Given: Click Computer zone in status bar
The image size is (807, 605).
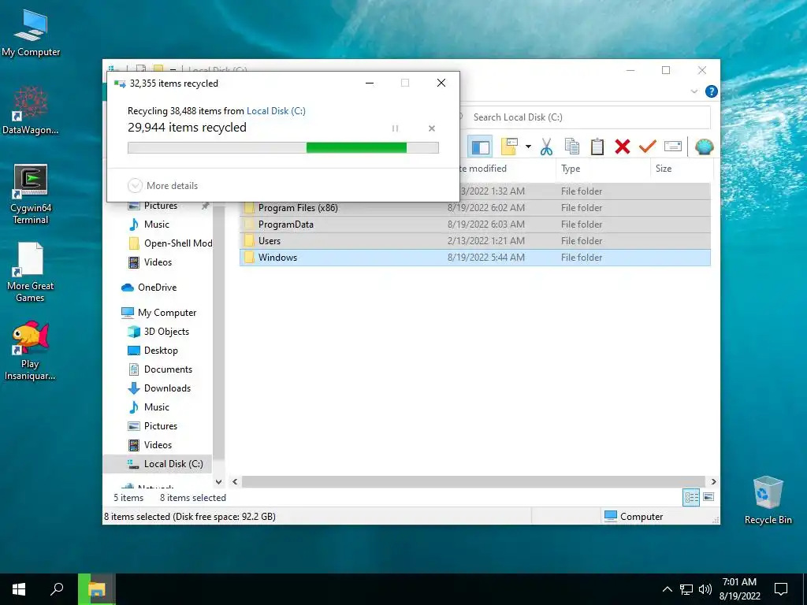Looking at the screenshot, I should (x=633, y=517).
